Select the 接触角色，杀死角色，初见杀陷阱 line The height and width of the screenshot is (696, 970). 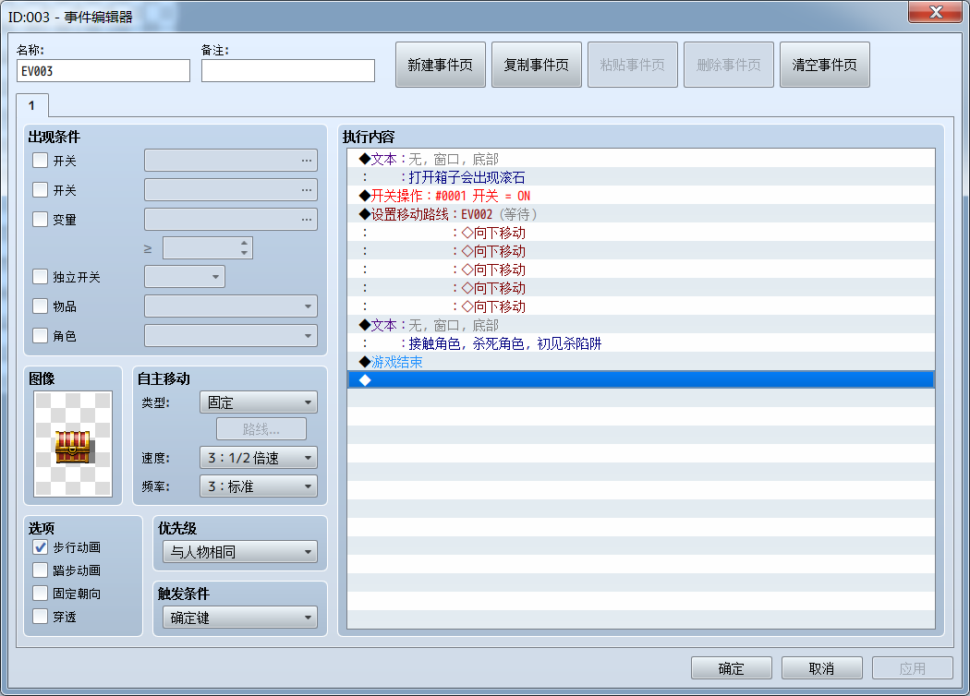pyautogui.click(x=641, y=343)
